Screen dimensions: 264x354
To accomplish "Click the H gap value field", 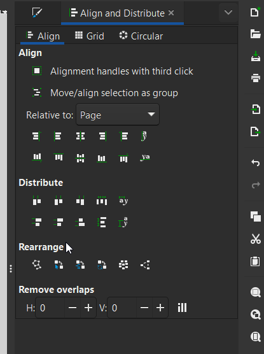I will point(50,308).
